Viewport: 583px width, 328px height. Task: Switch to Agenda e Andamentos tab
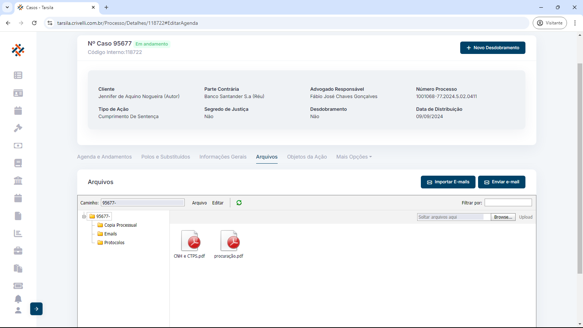point(104,157)
